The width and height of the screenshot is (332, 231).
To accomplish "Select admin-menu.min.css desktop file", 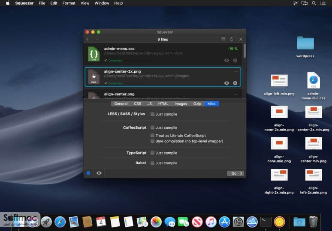I will [x=314, y=80].
